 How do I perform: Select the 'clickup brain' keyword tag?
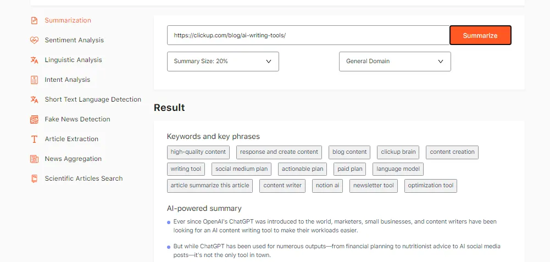point(398,152)
